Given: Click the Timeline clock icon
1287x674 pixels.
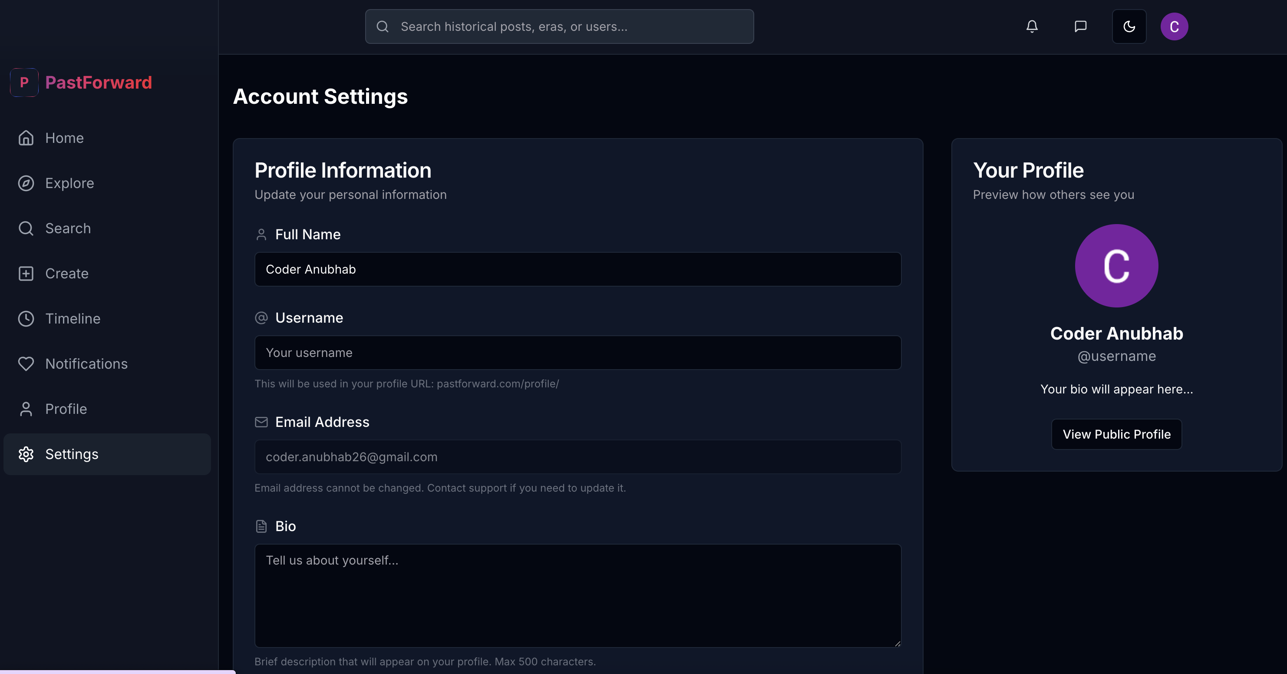Looking at the screenshot, I should 26,319.
